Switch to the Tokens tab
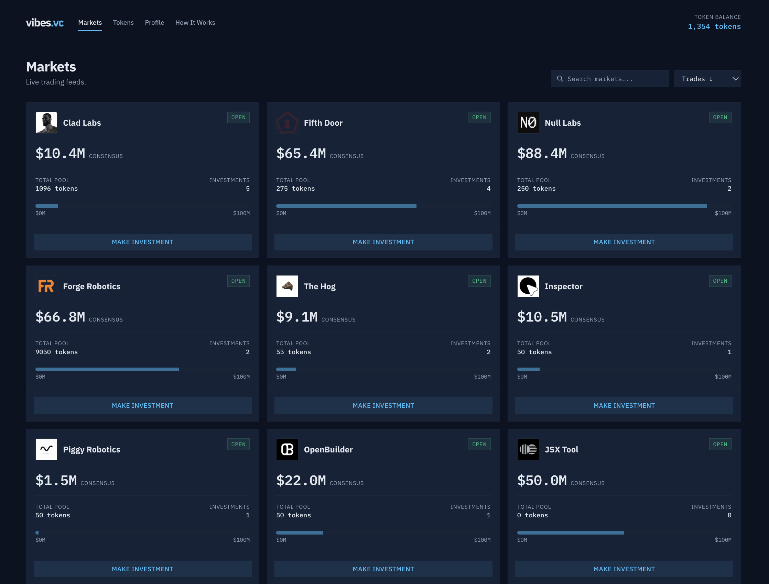The image size is (769, 584). [123, 22]
